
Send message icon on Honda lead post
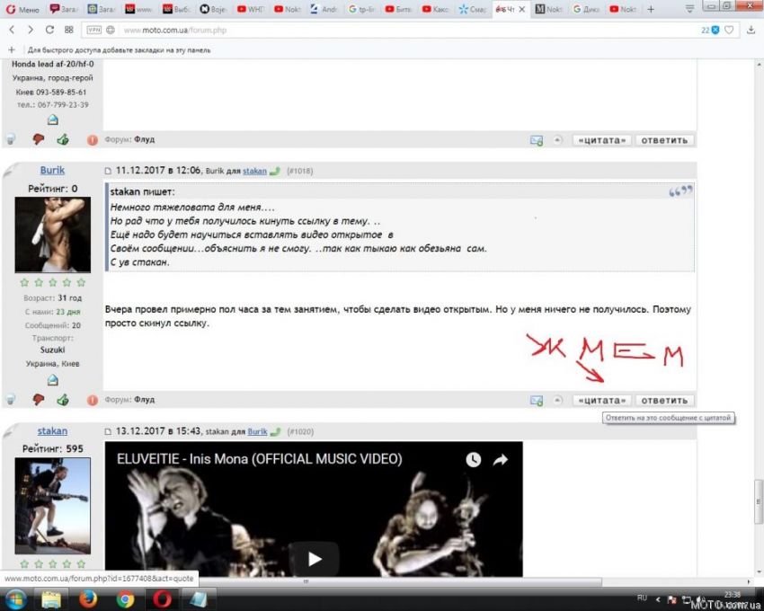[x=537, y=140]
